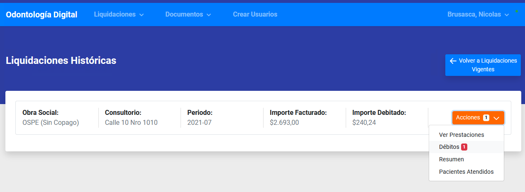Screen dimensions: 525x192
Task: Open the Liquidaciones navigation menu
Action: 115,14
